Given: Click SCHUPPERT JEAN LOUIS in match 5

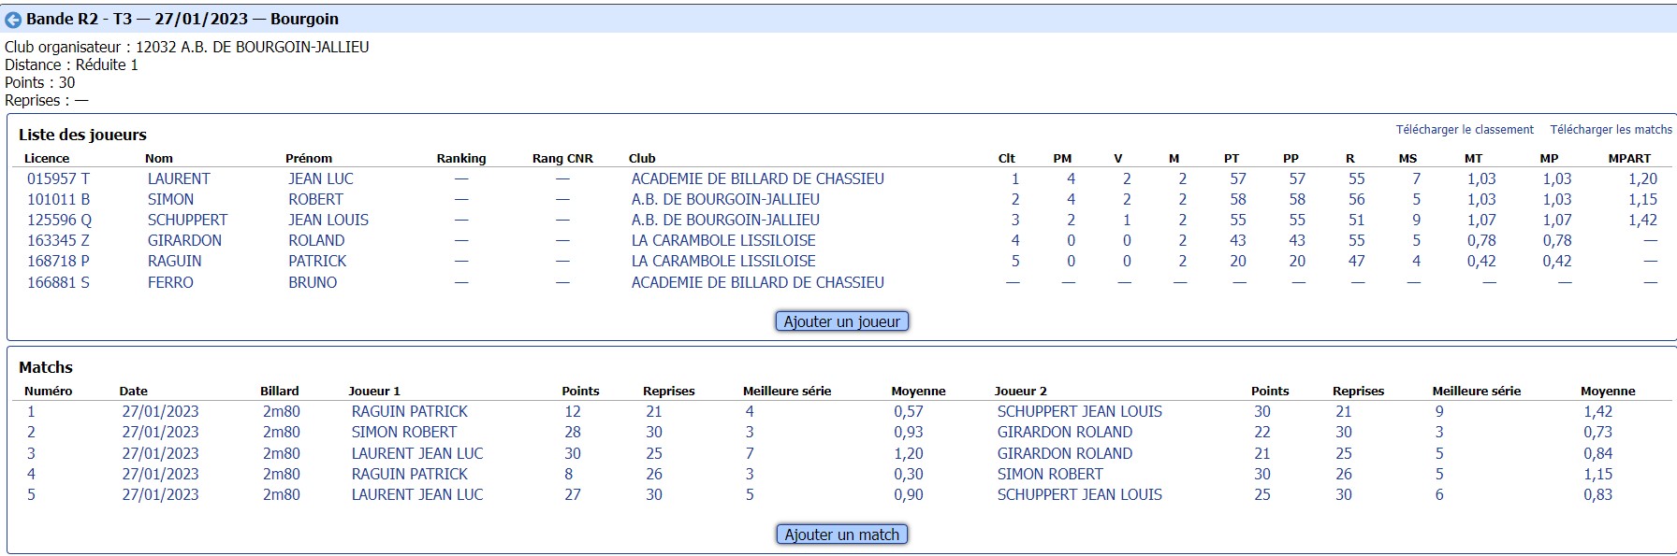Looking at the screenshot, I should pos(1079,494).
